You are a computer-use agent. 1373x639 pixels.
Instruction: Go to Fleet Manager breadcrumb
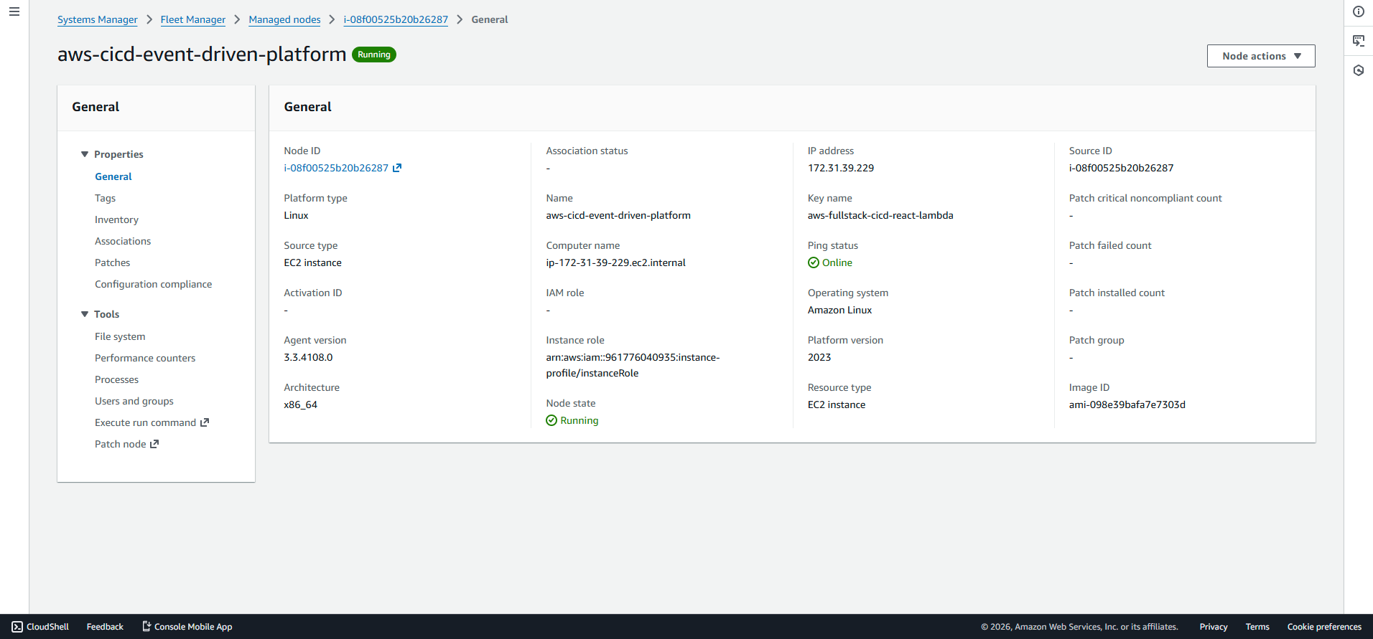pos(193,19)
